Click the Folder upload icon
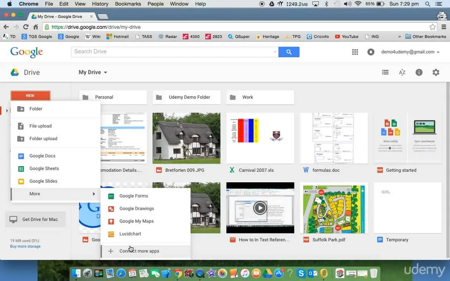Viewport: 450px width, 281px height. coord(21,139)
